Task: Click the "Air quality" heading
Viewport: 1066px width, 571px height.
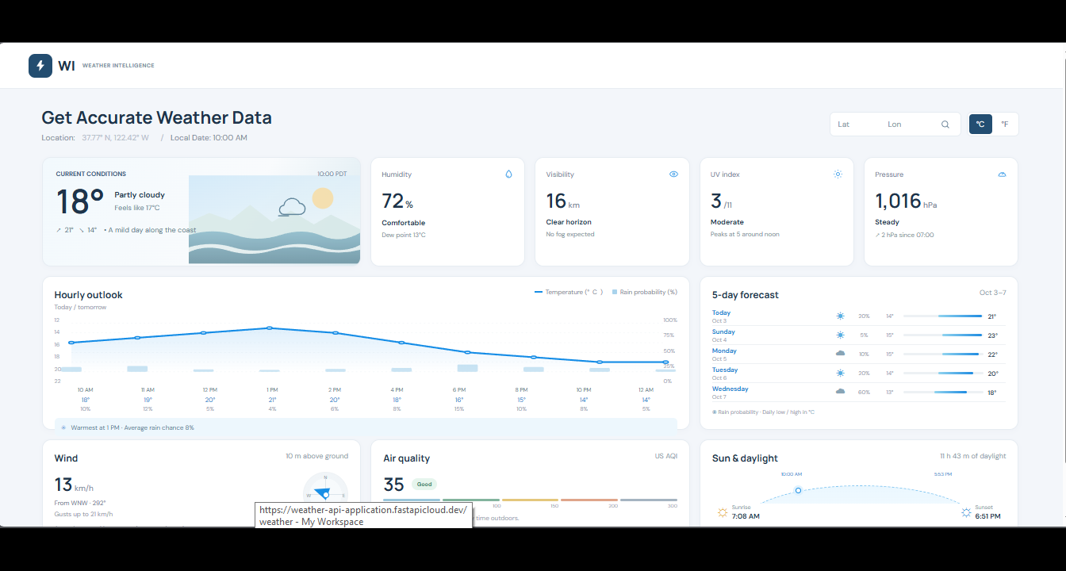Action: [x=406, y=458]
